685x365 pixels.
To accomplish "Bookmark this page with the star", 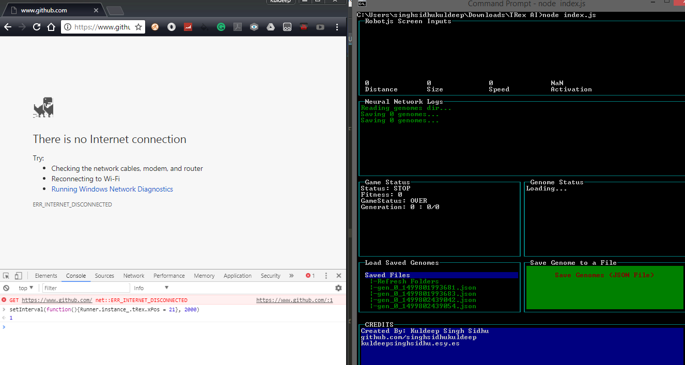I will pos(138,27).
